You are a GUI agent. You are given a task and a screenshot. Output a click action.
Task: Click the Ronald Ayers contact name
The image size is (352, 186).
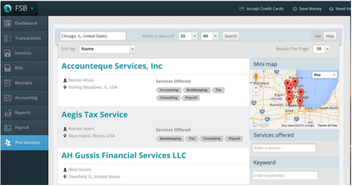click(81, 129)
